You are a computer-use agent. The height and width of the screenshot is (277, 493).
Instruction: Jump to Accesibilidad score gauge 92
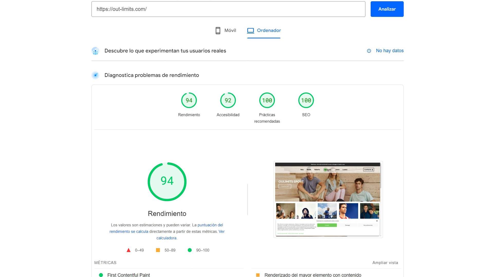(228, 100)
